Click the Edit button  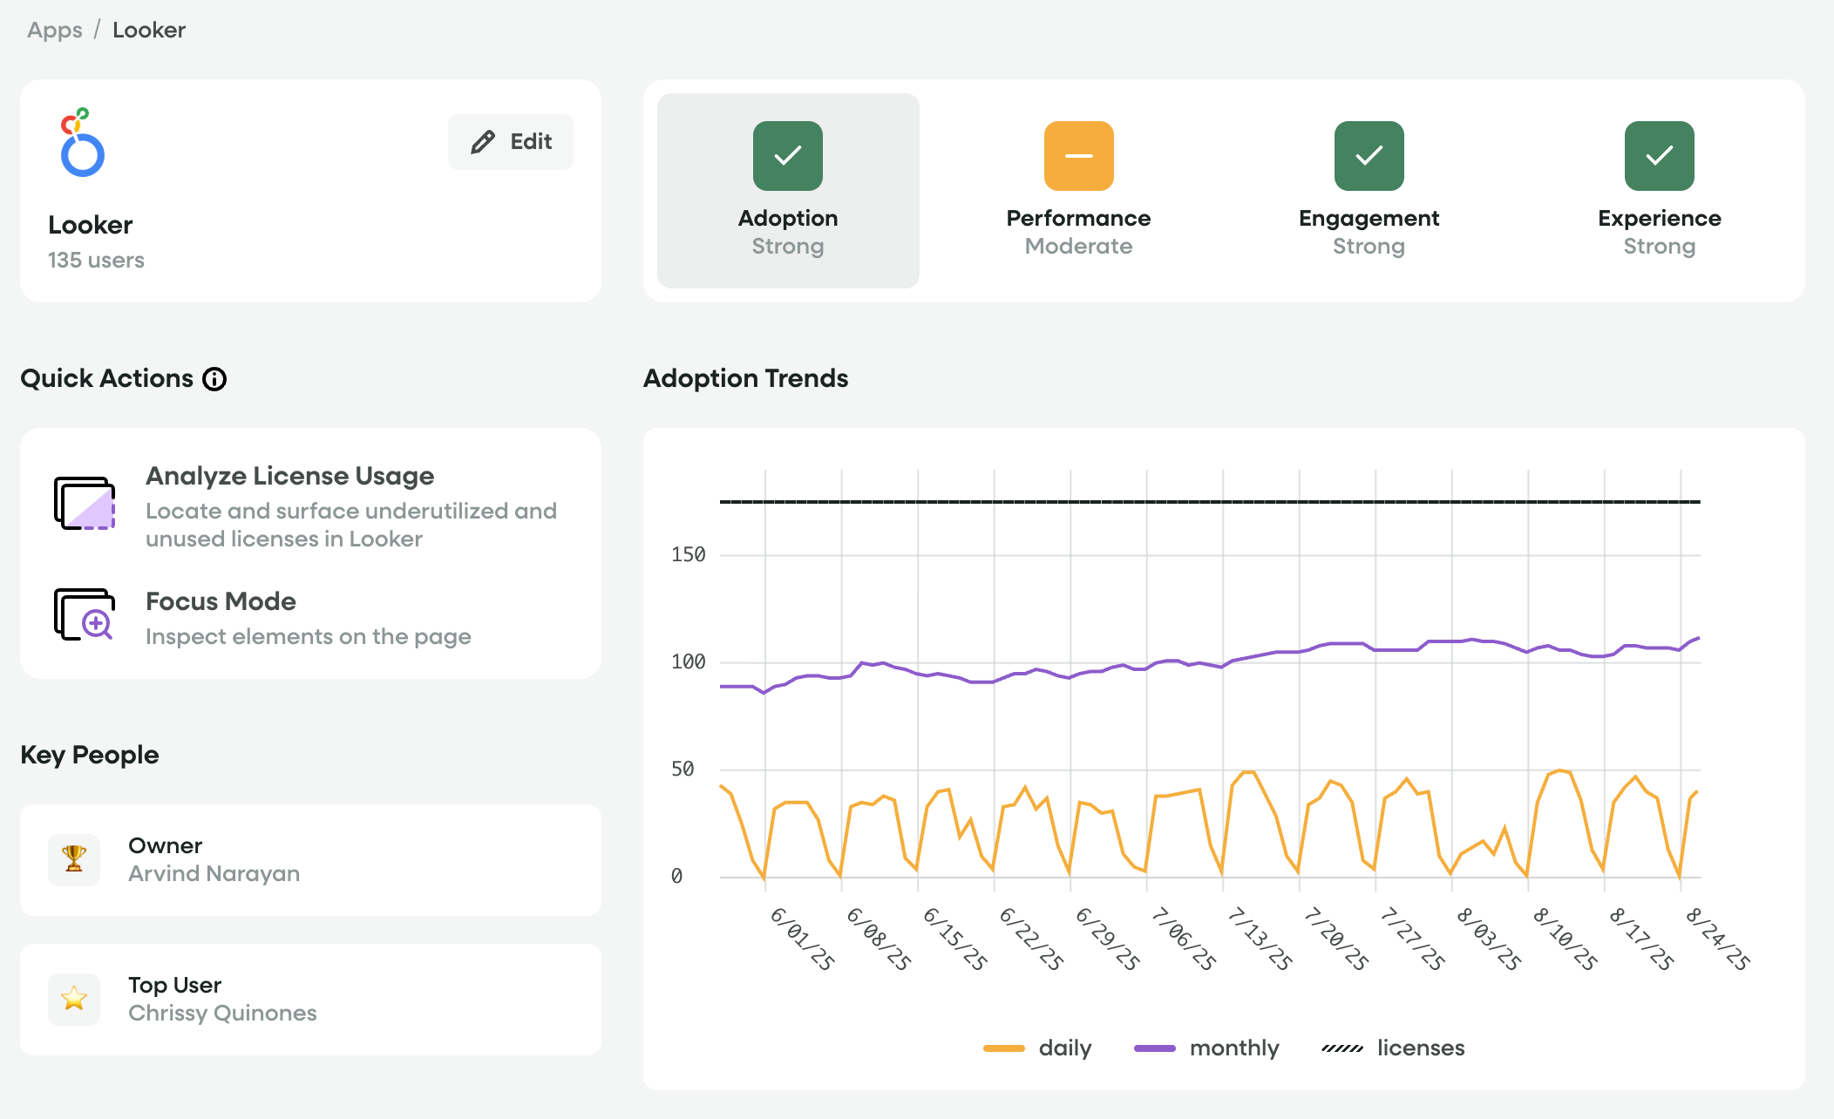coord(511,142)
